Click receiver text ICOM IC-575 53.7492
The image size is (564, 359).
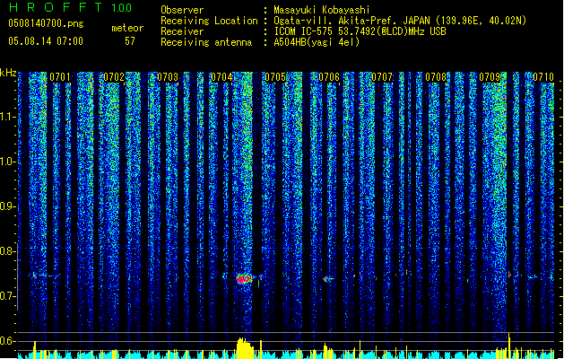click(360, 31)
